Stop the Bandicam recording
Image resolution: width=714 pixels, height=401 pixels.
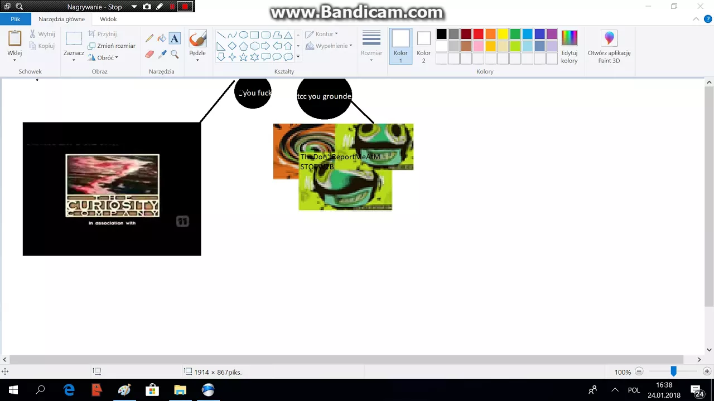pyautogui.click(x=185, y=7)
